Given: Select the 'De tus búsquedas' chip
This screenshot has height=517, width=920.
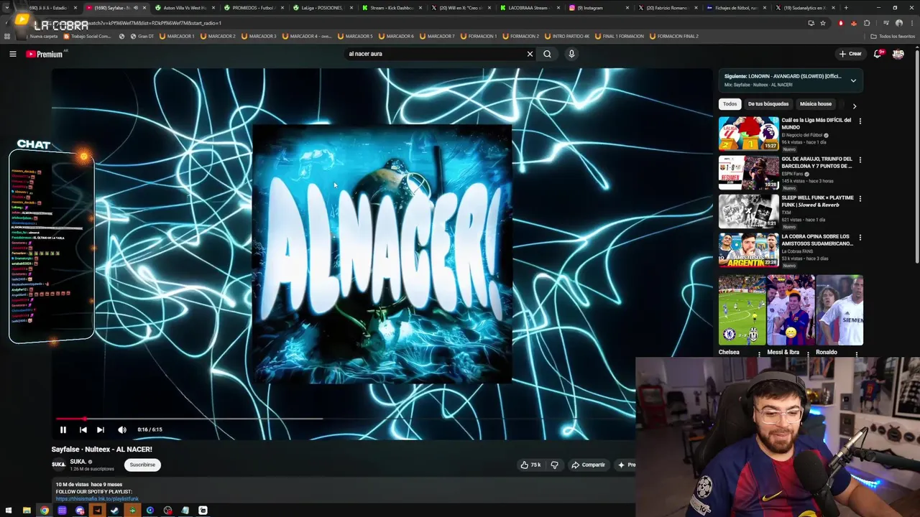Looking at the screenshot, I should [768, 104].
